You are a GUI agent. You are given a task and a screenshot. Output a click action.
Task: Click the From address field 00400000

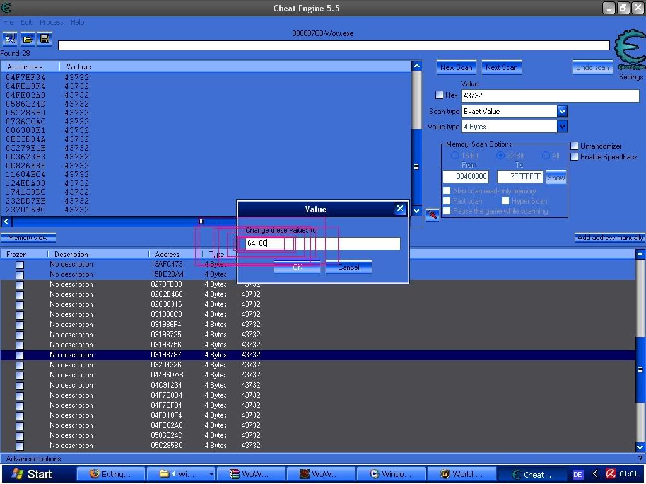point(466,176)
